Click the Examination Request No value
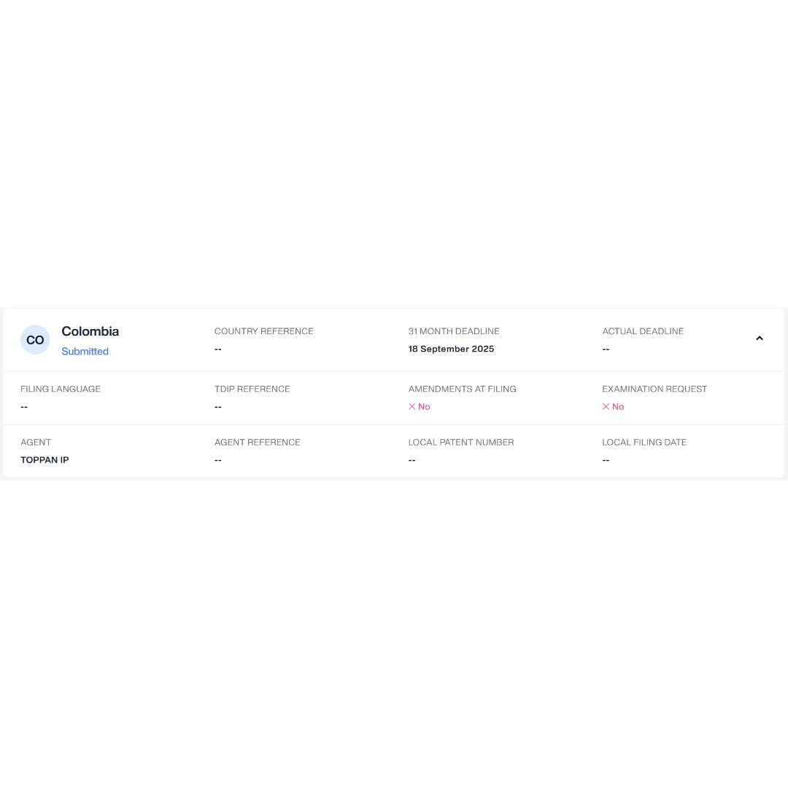This screenshot has height=788, width=788. 618,406
